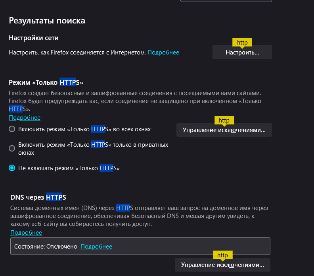
Task: Open Управление исключениями for «Только HTTPS» mode
Action: (x=224, y=130)
